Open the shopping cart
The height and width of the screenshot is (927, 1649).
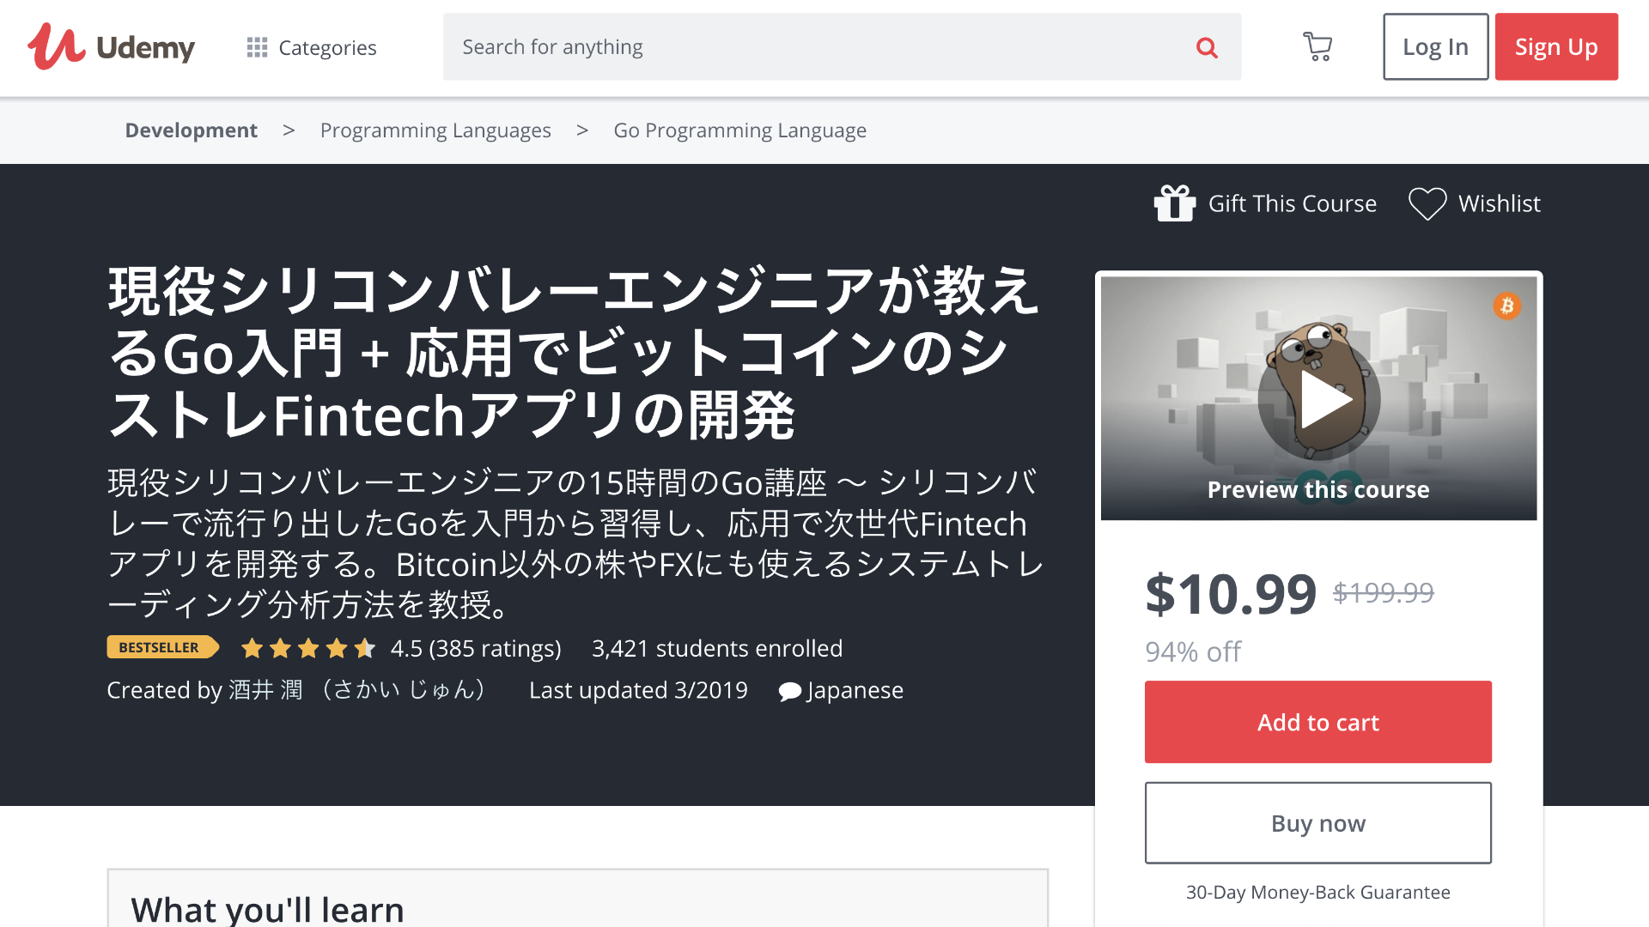coord(1317,46)
